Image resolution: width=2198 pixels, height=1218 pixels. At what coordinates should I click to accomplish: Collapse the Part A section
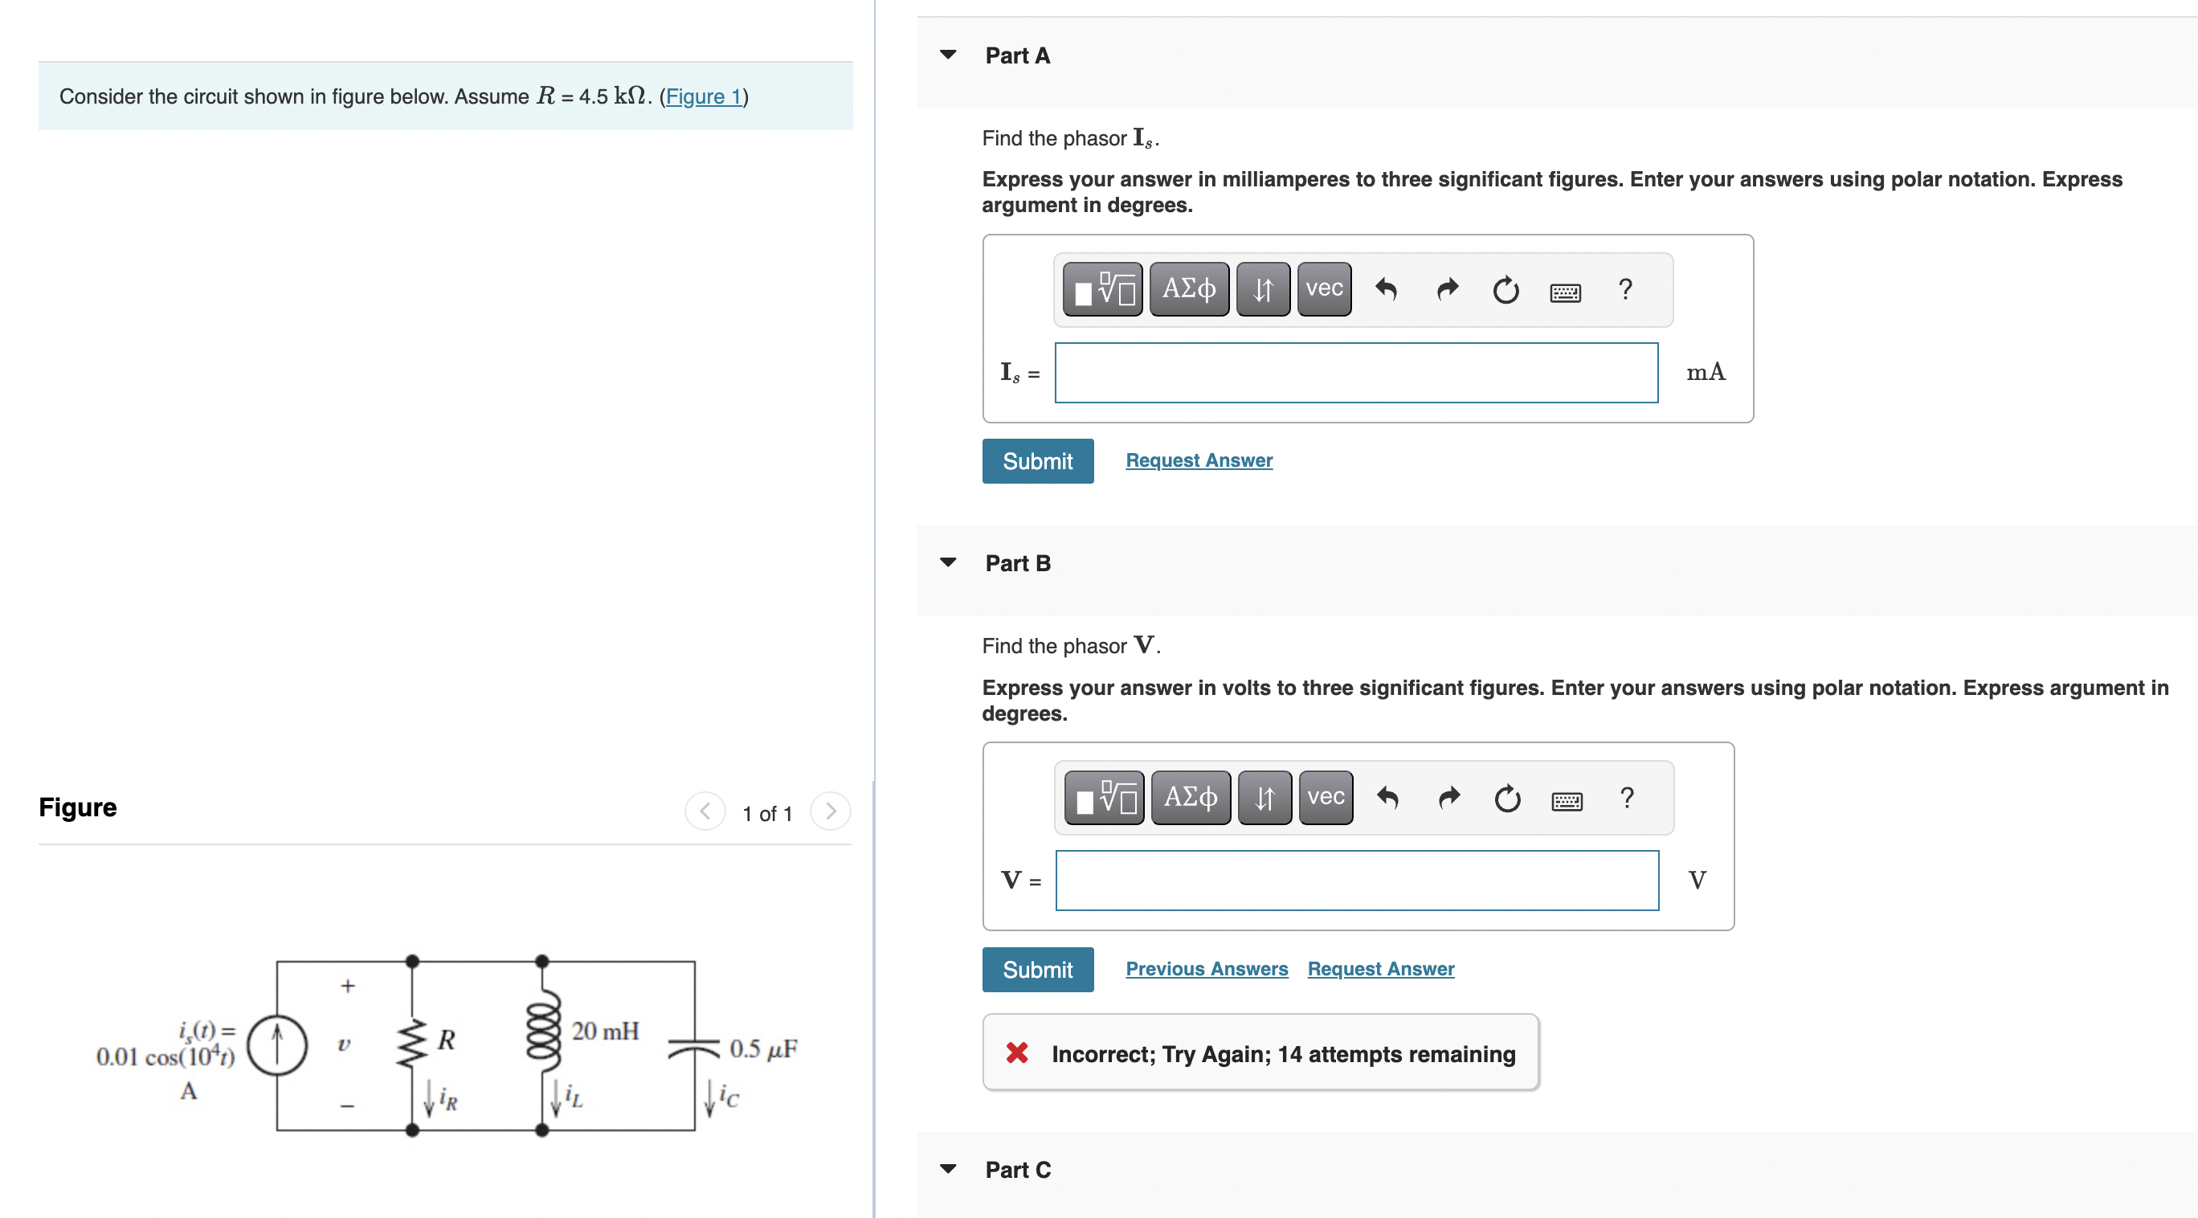coord(950,54)
